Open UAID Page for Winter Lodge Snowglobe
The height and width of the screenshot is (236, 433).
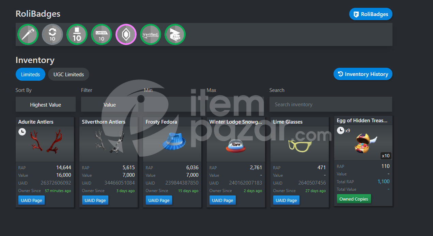click(222, 200)
